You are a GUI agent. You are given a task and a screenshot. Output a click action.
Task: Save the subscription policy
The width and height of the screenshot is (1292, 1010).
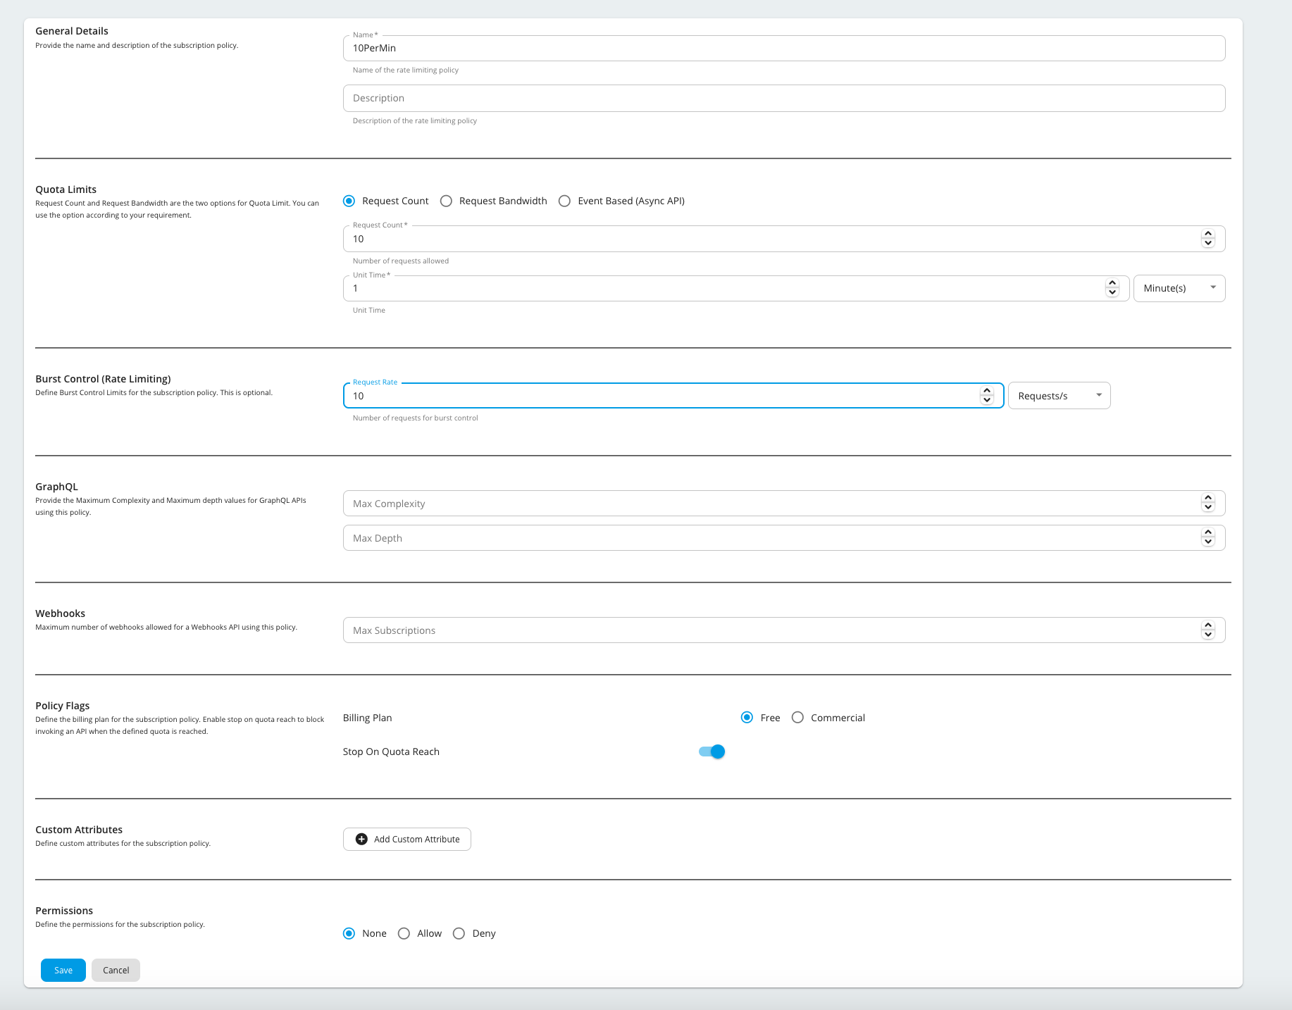[x=63, y=970]
